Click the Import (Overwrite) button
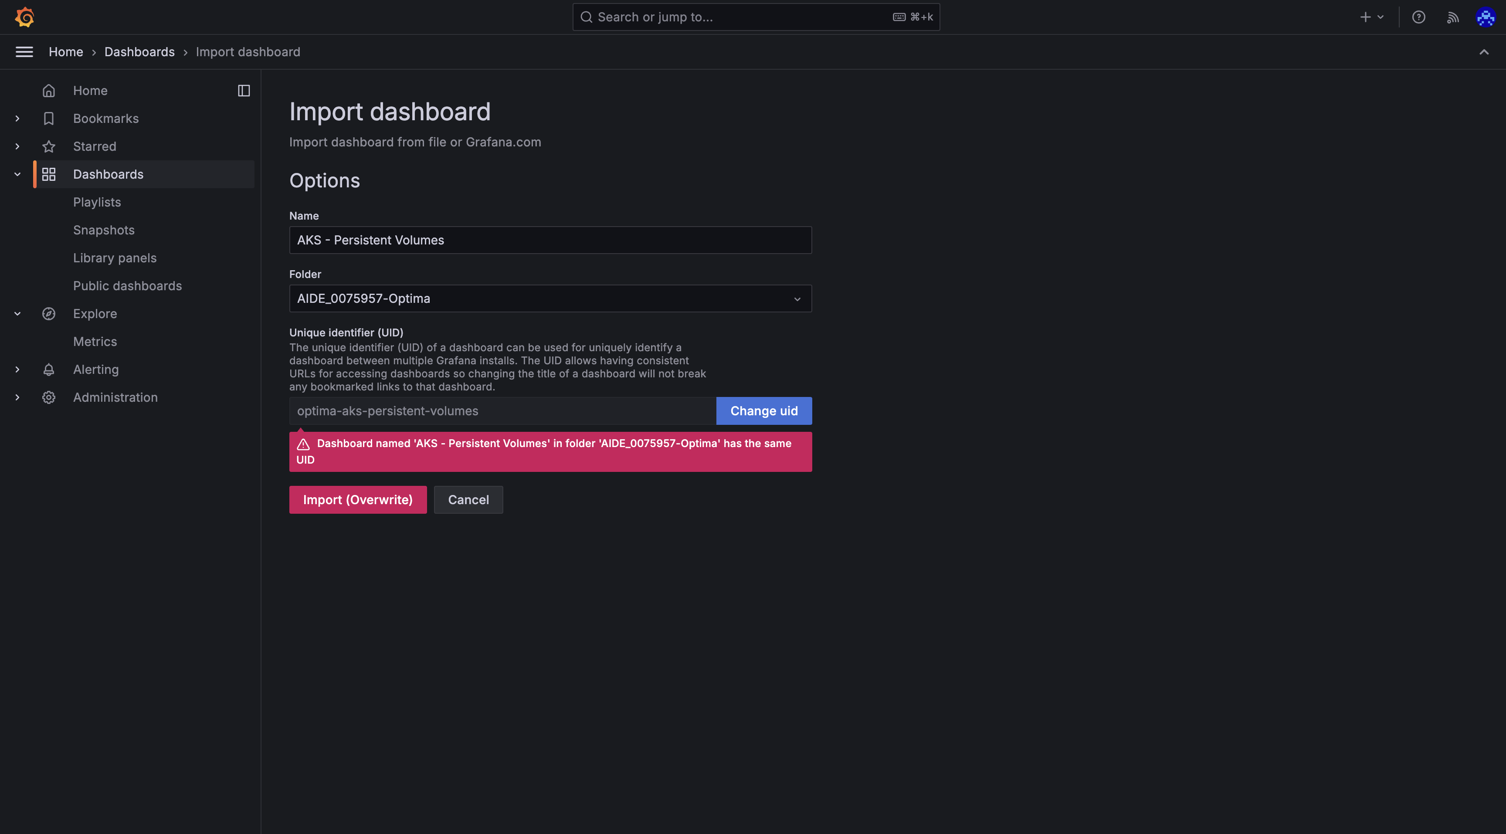Viewport: 1506px width, 834px height. [358, 500]
